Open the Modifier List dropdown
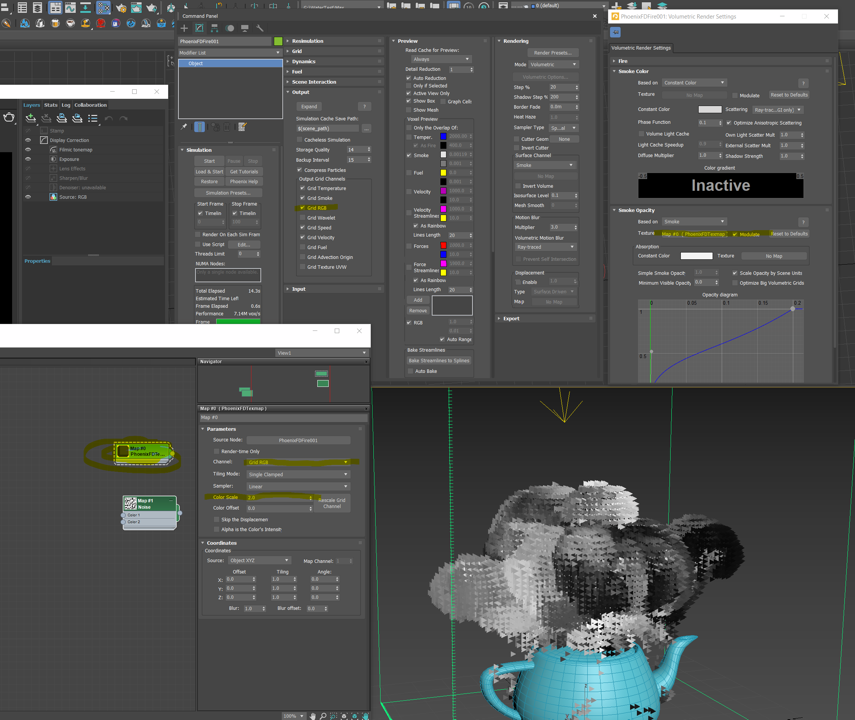 click(x=230, y=53)
